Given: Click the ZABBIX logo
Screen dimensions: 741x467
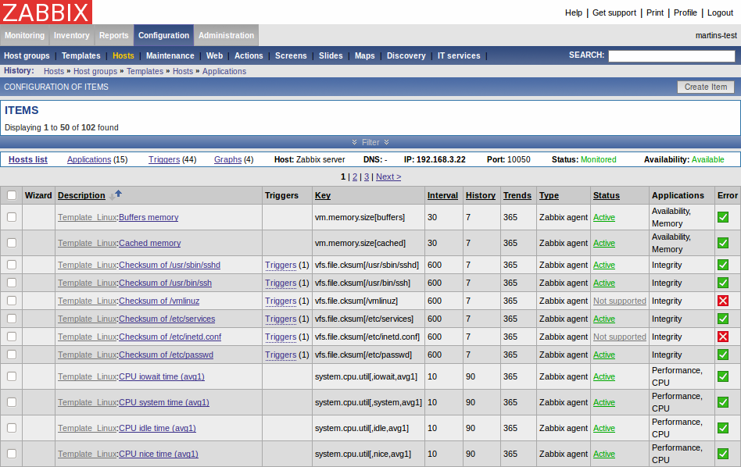Looking at the screenshot, I should (x=46, y=12).
